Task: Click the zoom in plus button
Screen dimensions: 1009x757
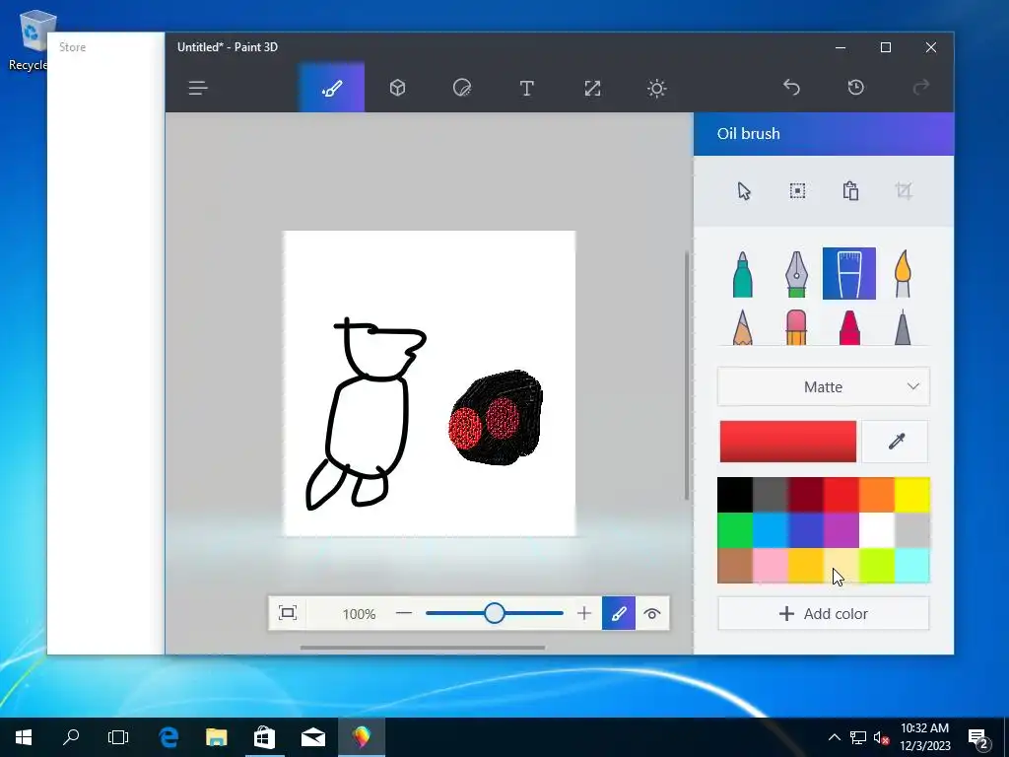Action: coord(583,613)
